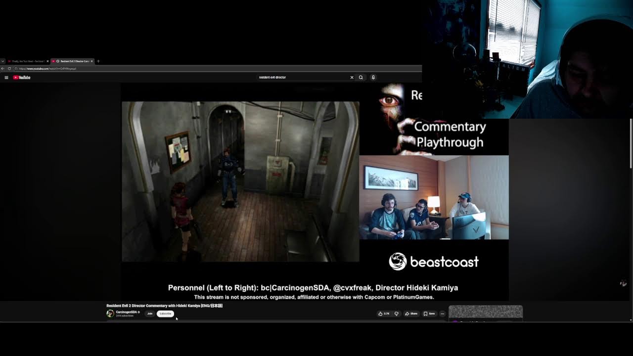633x356 pixels.
Task: Switch to the first browser tab
Action: 28,61
